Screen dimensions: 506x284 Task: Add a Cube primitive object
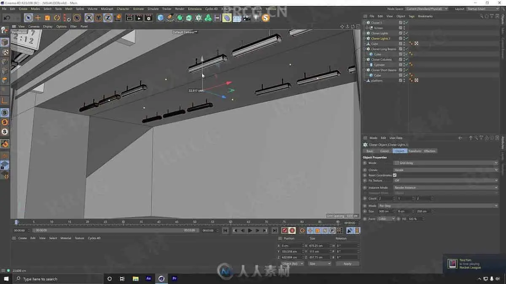pos(161,18)
